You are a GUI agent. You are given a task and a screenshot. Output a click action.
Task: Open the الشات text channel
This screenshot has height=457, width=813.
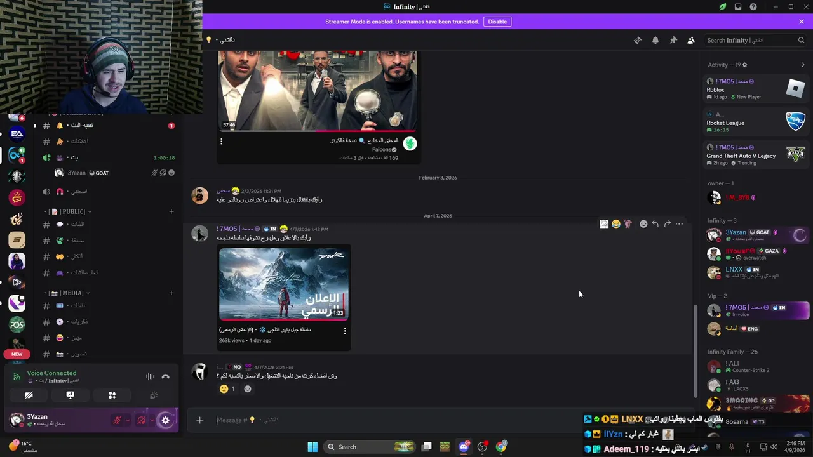(x=108, y=224)
